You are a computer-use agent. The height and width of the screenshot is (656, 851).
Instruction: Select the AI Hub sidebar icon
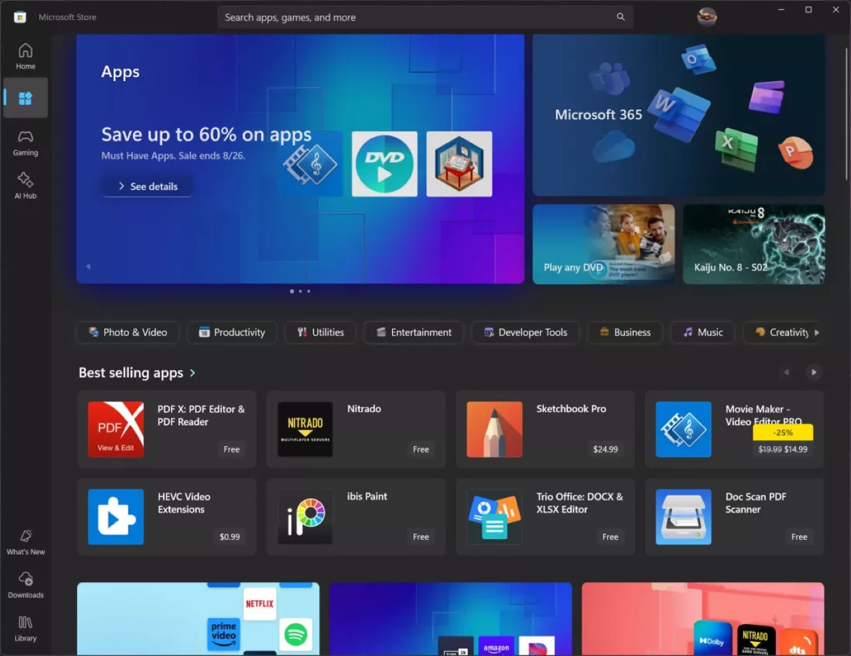pos(25,185)
